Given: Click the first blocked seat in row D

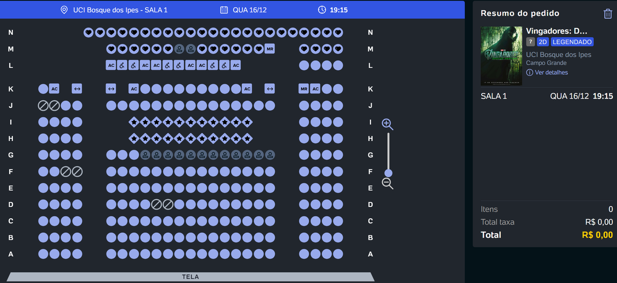Looking at the screenshot, I should [156, 204].
